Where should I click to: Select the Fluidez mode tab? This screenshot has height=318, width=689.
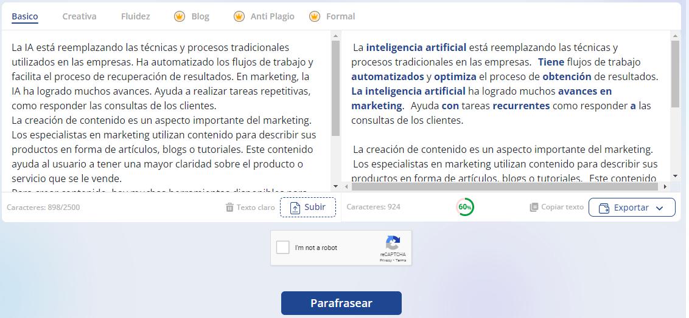(x=135, y=16)
